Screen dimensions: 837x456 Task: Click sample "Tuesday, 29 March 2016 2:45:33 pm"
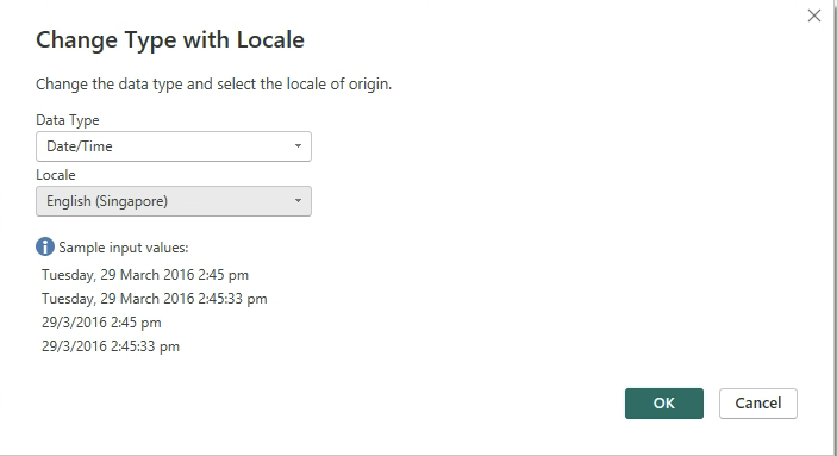[154, 299]
